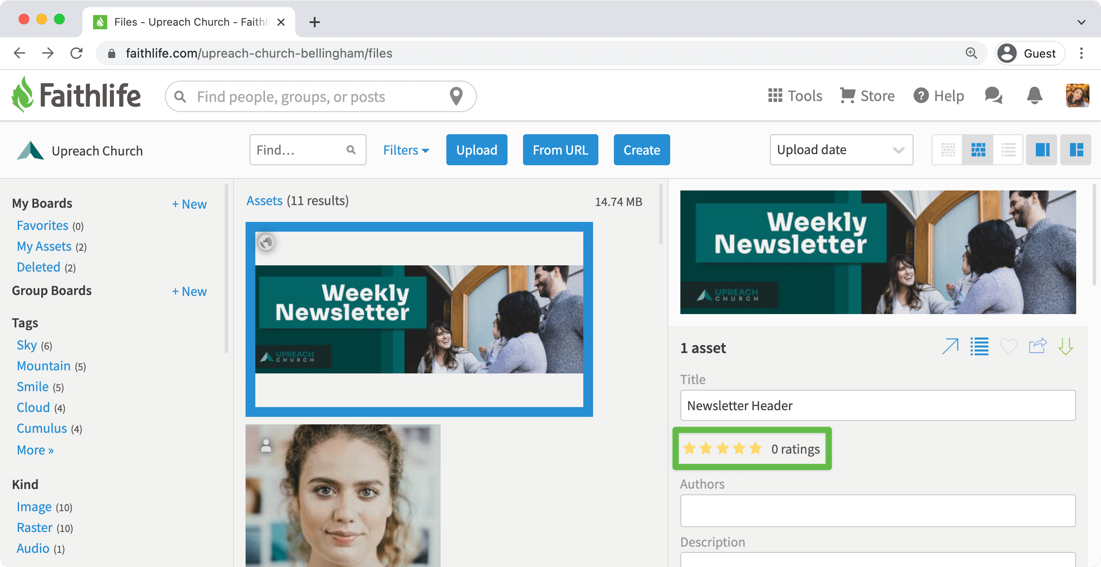The image size is (1101, 567).
Task: Open the Help menu
Action: click(x=939, y=96)
